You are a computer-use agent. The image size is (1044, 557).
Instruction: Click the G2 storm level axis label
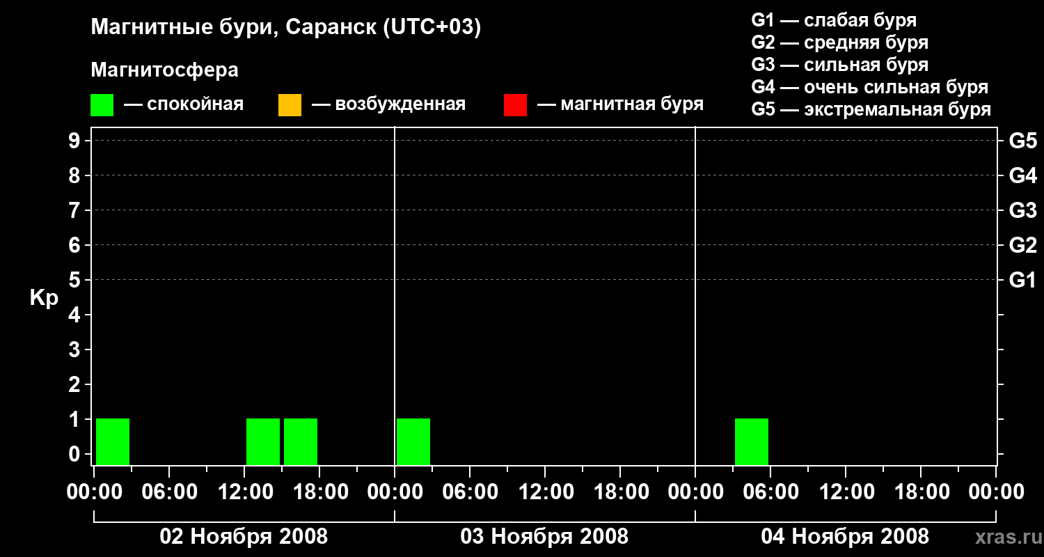(1023, 245)
